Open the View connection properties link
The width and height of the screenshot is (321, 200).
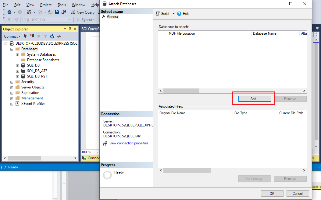[129, 143]
